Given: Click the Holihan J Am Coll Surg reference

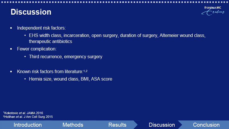Looking at the screenshot, I should pos(28,117).
